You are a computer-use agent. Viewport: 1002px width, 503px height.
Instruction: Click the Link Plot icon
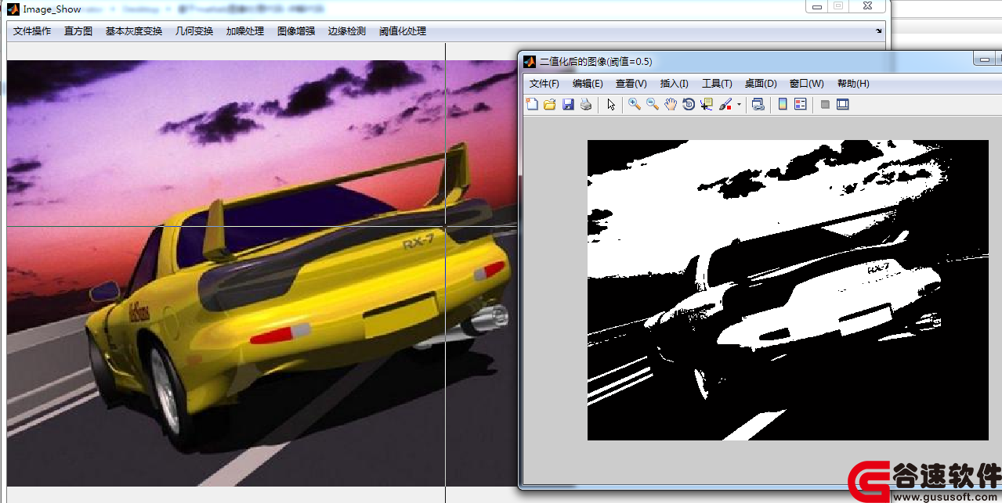pyautogui.click(x=758, y=104)
